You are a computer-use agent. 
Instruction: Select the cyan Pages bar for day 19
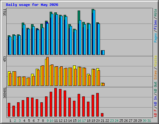click(x=94, y=32)
